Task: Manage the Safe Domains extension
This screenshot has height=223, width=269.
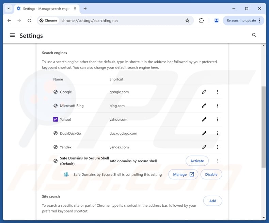Action: [x=183, y=174]
